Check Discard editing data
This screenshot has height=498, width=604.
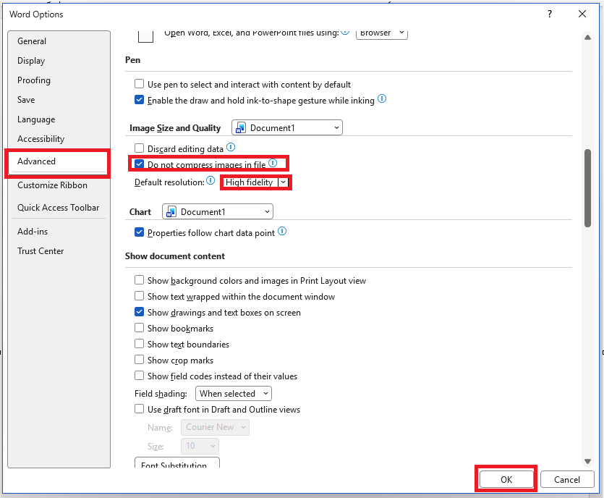click(x=139, y=148)
